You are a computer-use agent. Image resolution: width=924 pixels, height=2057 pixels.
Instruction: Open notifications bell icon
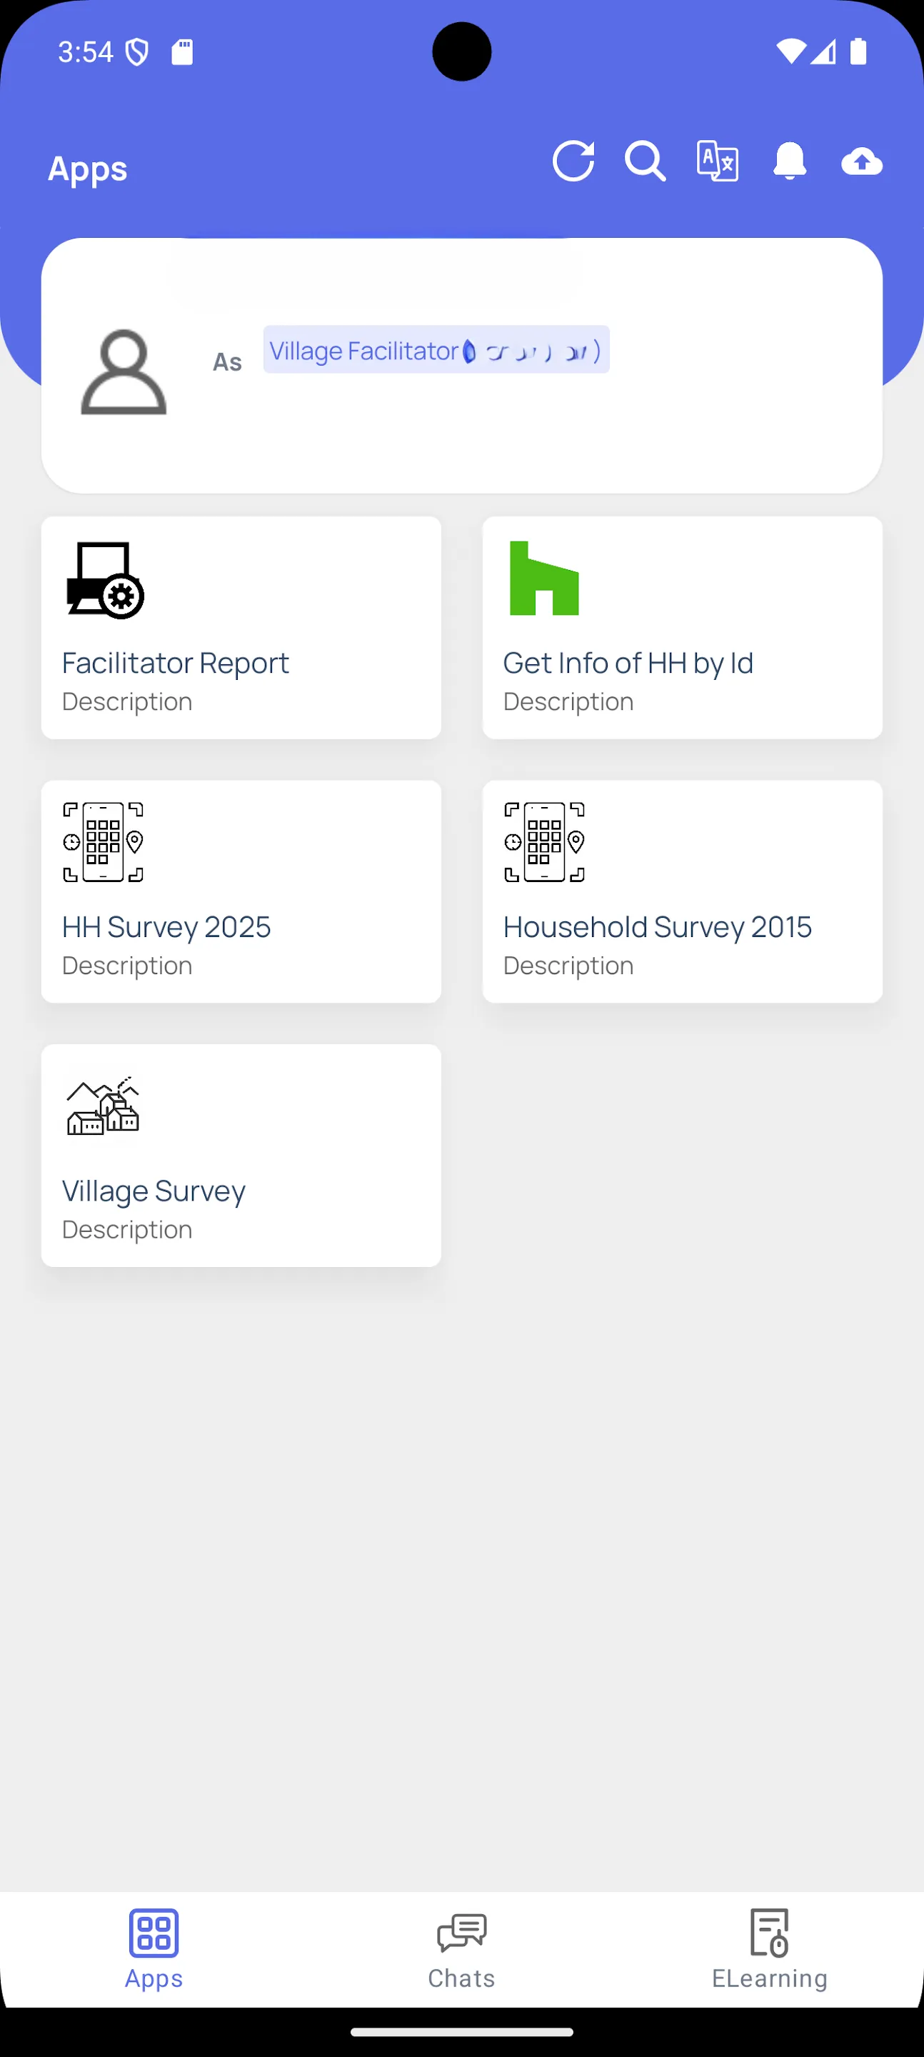click(790, 161)
